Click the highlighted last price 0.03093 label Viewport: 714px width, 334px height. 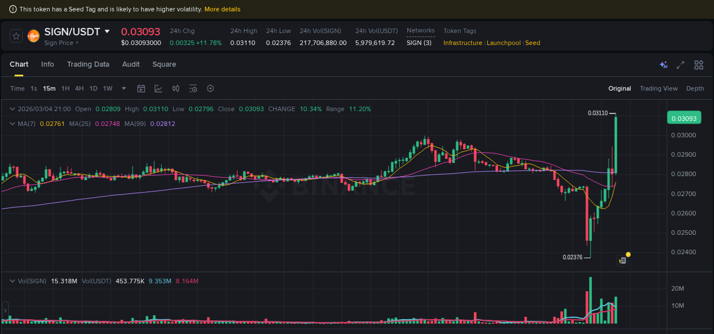point(684,117)
